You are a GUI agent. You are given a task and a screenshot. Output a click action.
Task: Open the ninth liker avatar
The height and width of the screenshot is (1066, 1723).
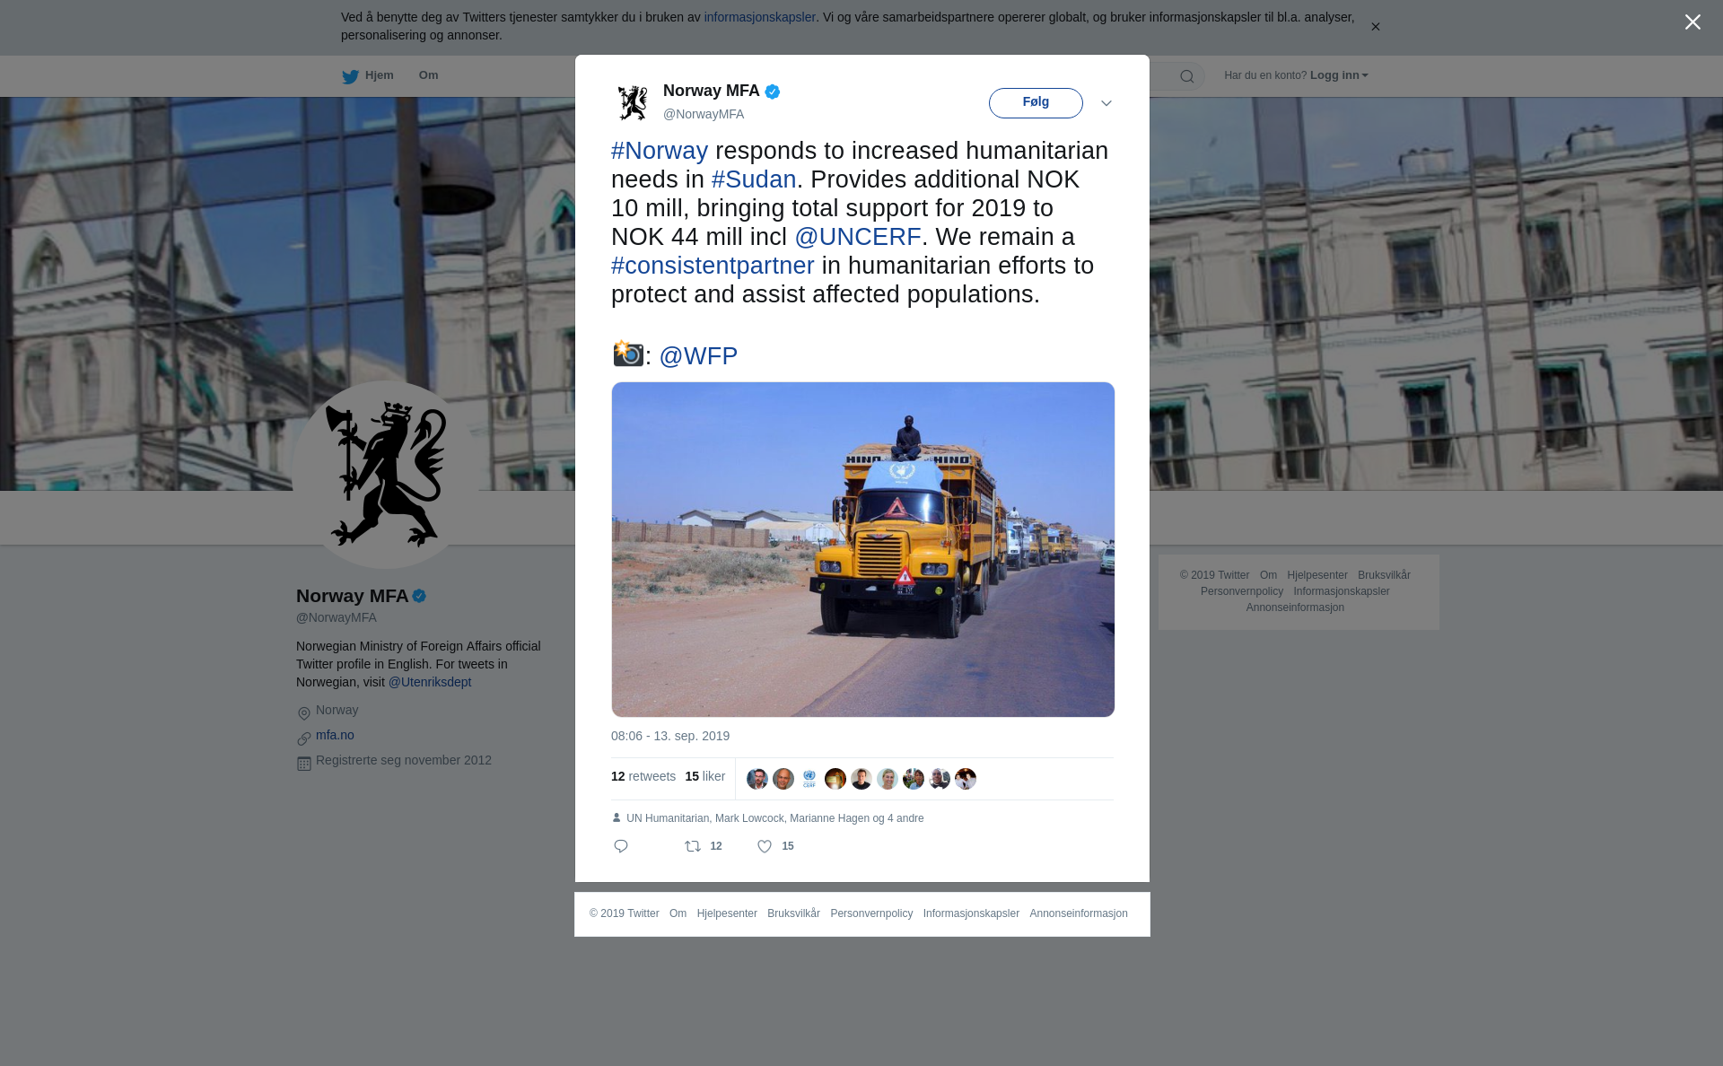(966, 779)
